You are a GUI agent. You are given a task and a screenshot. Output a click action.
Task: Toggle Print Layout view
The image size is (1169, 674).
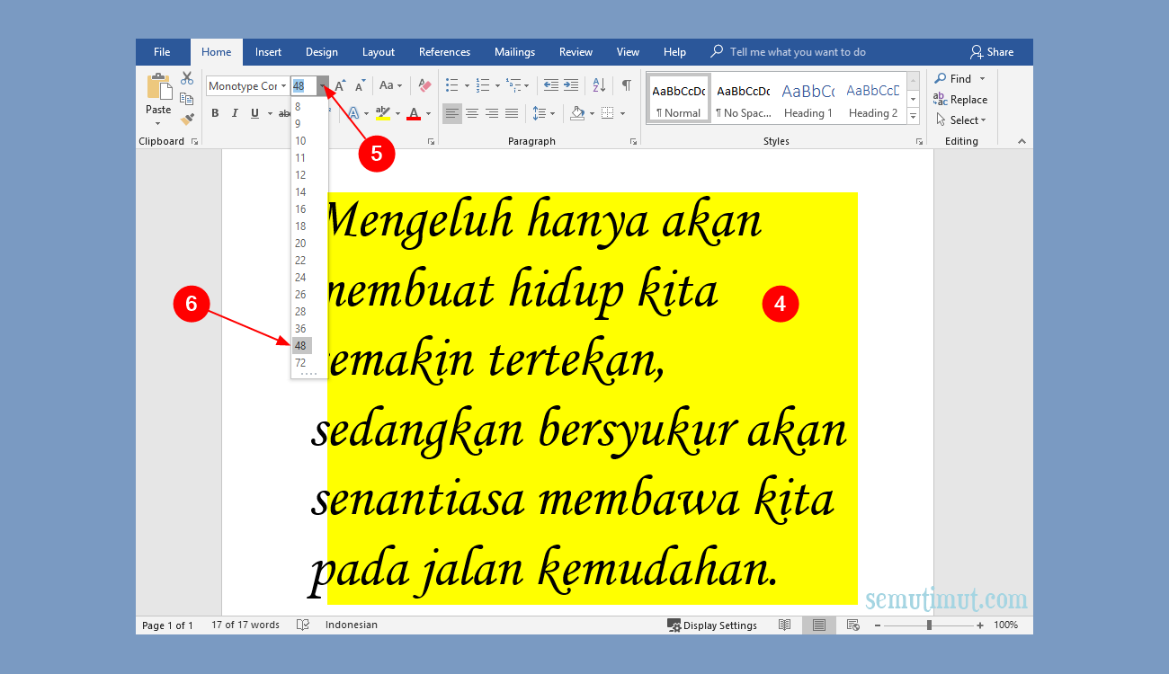[818, 625]
